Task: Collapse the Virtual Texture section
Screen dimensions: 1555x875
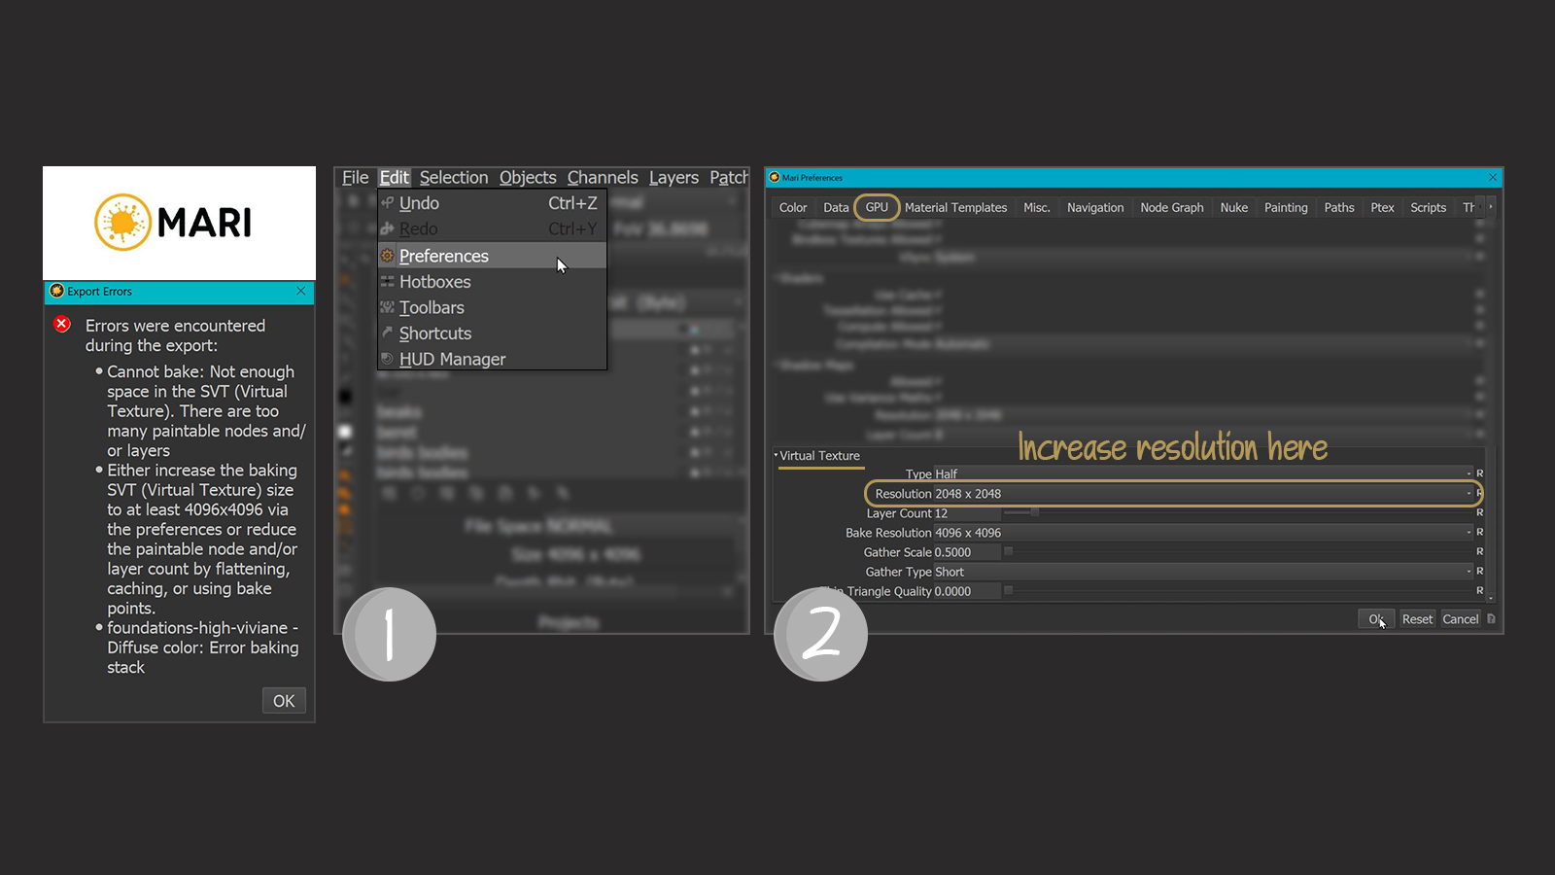Action: [x=776, y=455]
